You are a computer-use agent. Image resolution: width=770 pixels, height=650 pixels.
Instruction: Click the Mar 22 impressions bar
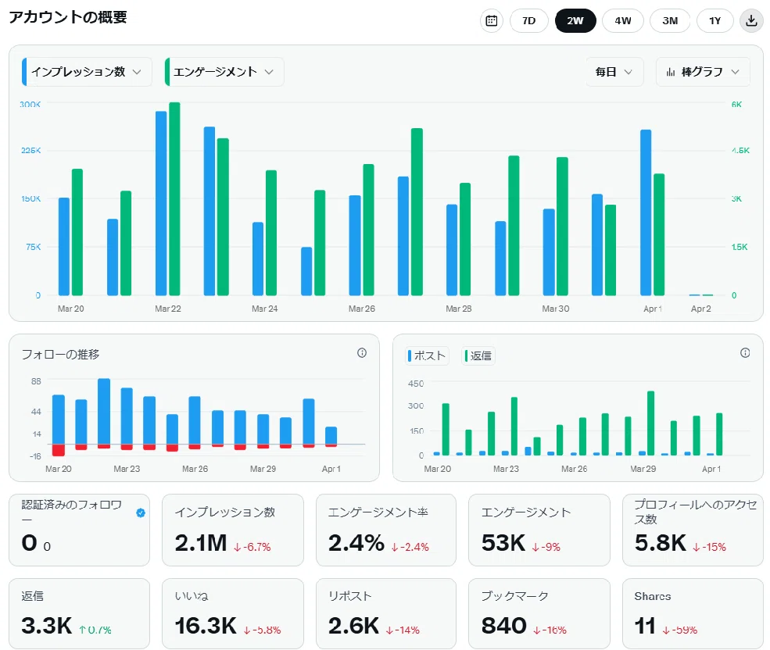(x=161, y=203)
